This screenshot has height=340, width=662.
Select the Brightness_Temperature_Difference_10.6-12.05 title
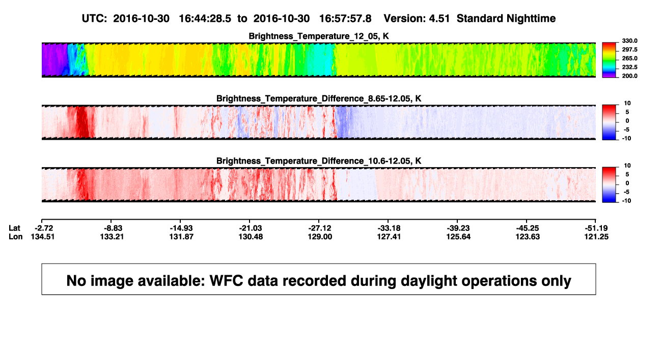pos(319,161)
